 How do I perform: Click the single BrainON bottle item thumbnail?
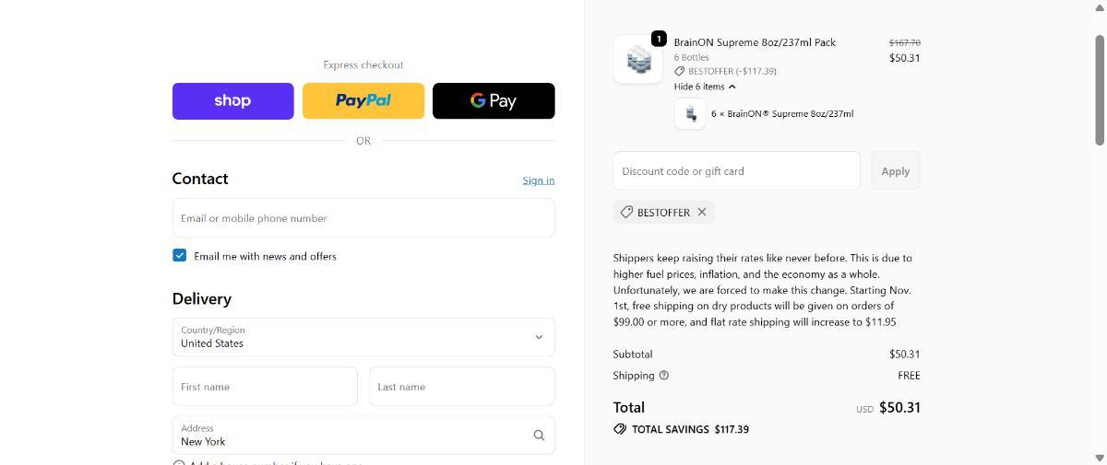point(690,113)
